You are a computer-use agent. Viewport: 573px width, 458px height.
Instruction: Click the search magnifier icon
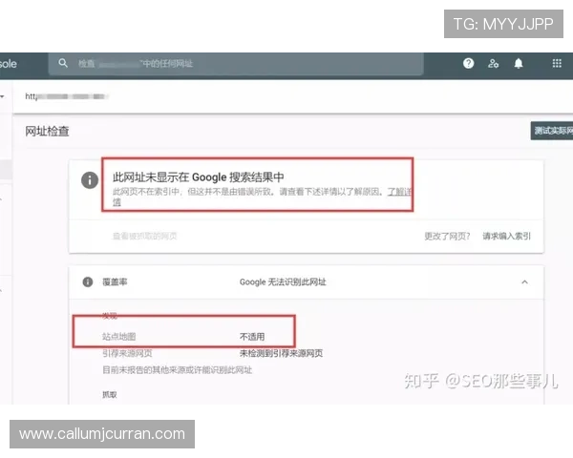coord(63,63)
